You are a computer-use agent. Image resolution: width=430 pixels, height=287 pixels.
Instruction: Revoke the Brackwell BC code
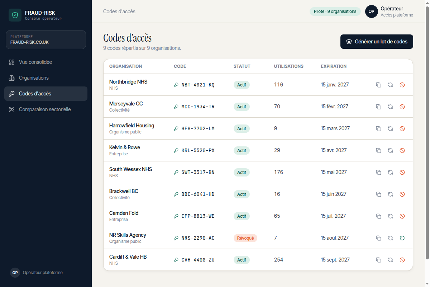pos(402,194)
